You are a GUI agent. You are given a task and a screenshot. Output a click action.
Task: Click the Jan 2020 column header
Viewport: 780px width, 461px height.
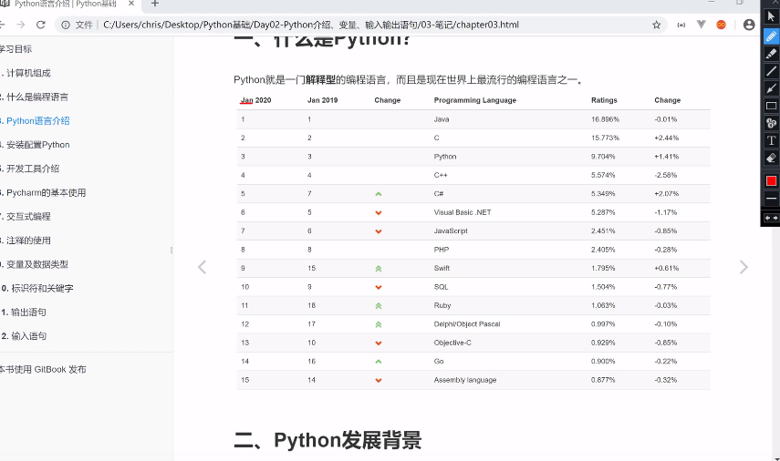(255, 100)
